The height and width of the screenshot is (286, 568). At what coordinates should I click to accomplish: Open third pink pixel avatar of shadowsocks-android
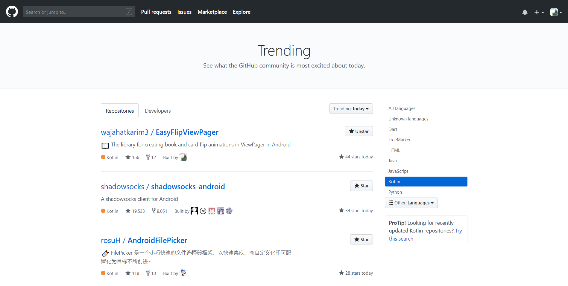point(212,211)
